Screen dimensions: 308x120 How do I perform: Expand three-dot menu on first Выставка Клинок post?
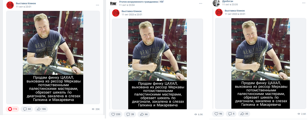pyautogui.click(x=97, y=5)
